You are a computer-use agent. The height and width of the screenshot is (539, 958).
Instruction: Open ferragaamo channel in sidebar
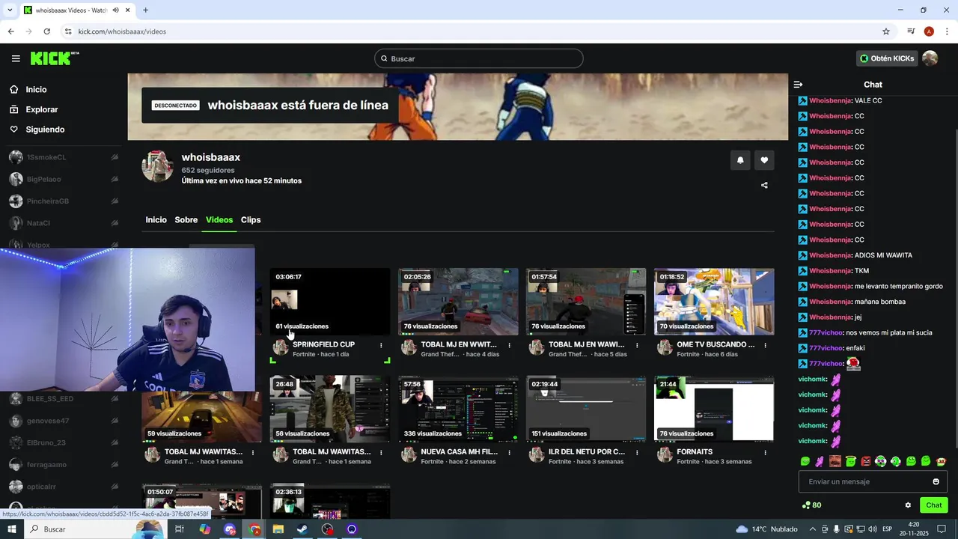(x=46, y=465)
